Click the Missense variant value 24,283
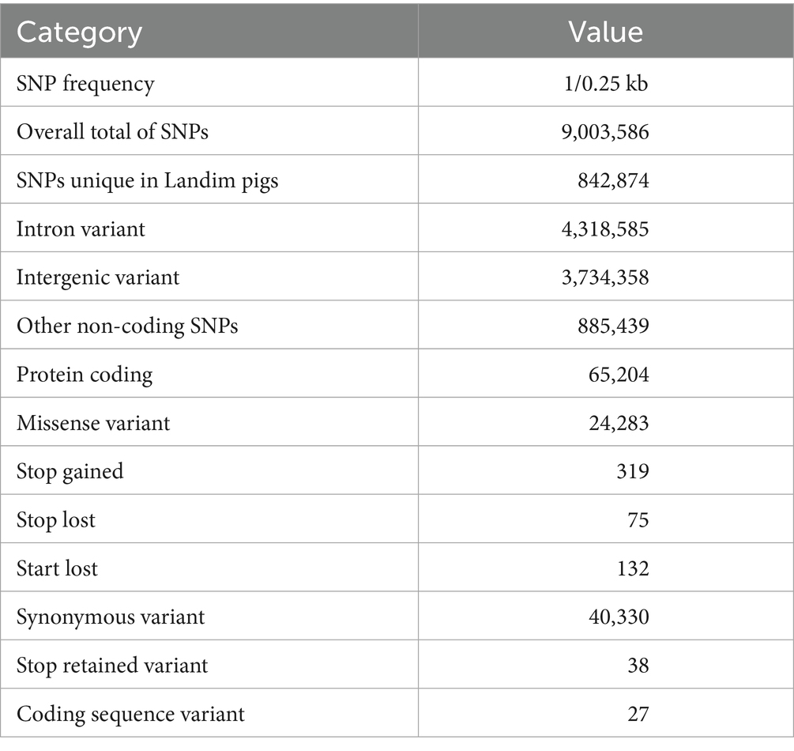This screenshot has height=751, width=794. point(617,423)
